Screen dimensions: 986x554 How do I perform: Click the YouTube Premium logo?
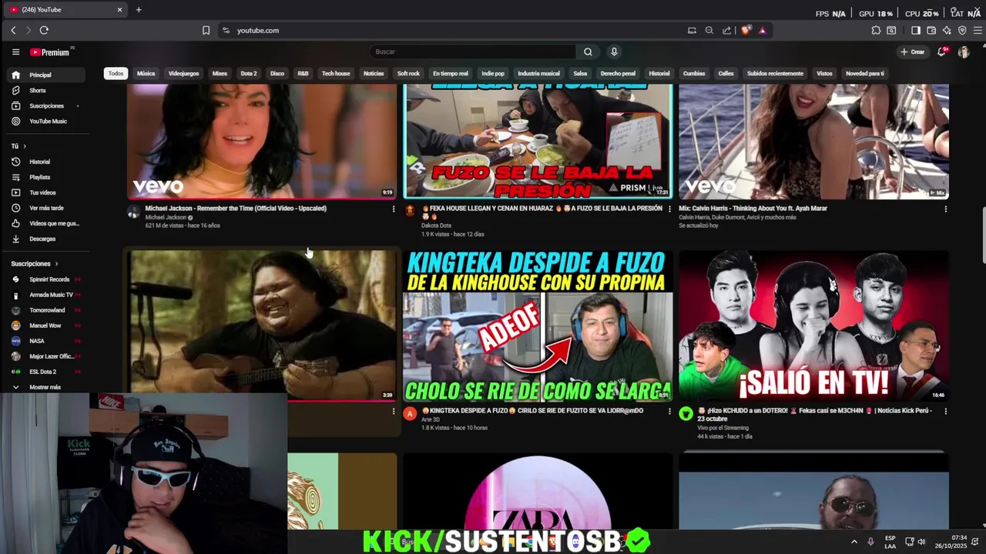click(50, 52)
